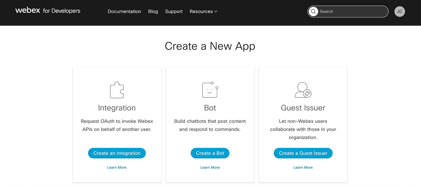Go to the Blog nav item
The width and height of the screenshot is (421, 189).
tap(153, 11)
